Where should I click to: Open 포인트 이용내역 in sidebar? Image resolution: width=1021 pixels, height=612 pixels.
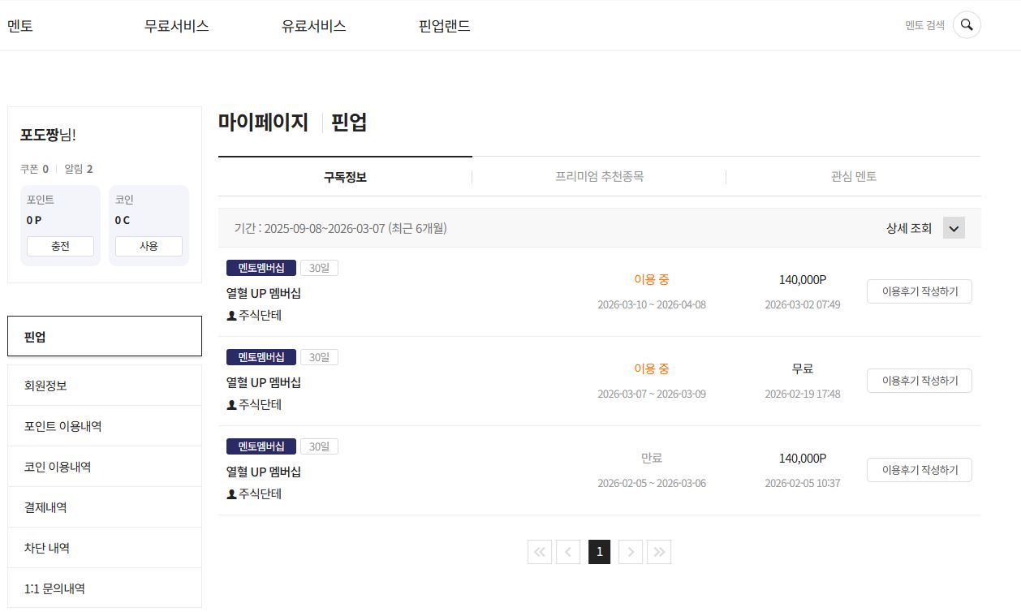(104, 426)
